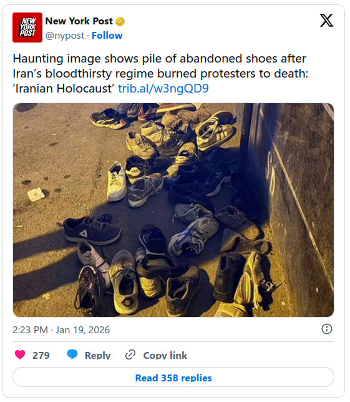This screenshot has height=402, width=350.
Task: Click the X logo icon
Action: (326, 20)
